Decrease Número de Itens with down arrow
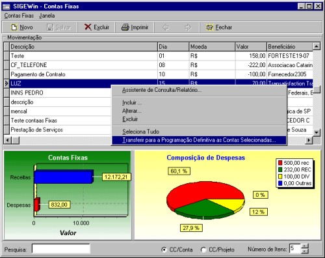The height and width of the screenshot is (258, 325). [305, 251]
